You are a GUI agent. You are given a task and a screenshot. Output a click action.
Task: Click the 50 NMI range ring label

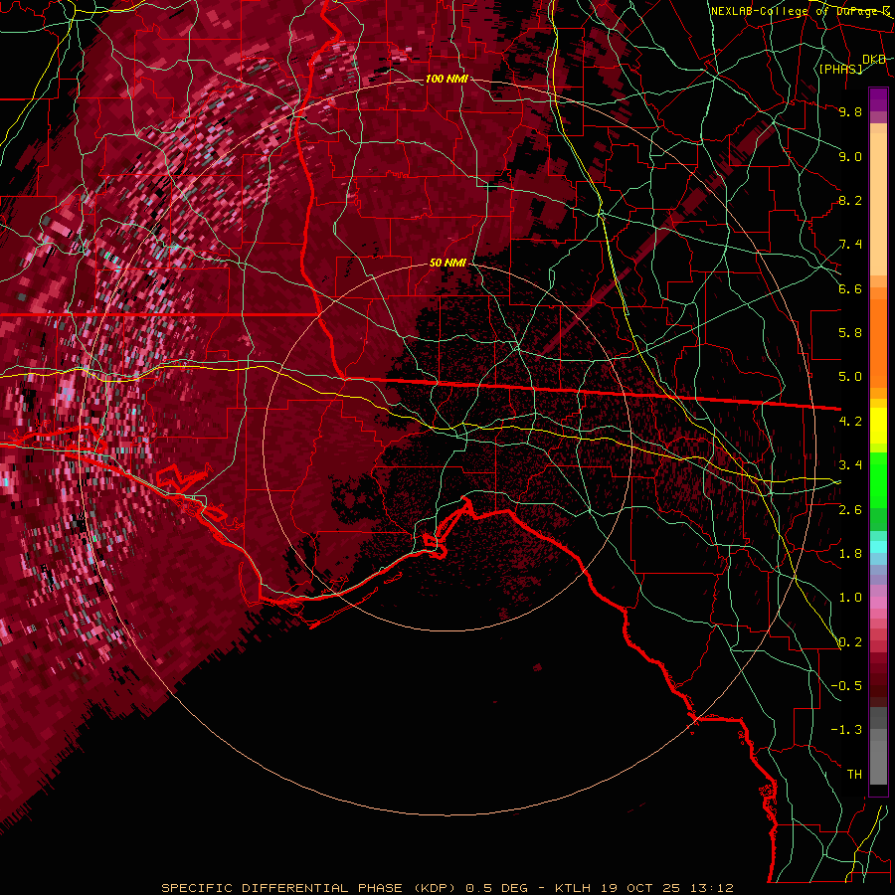click(x=447, y=264)
